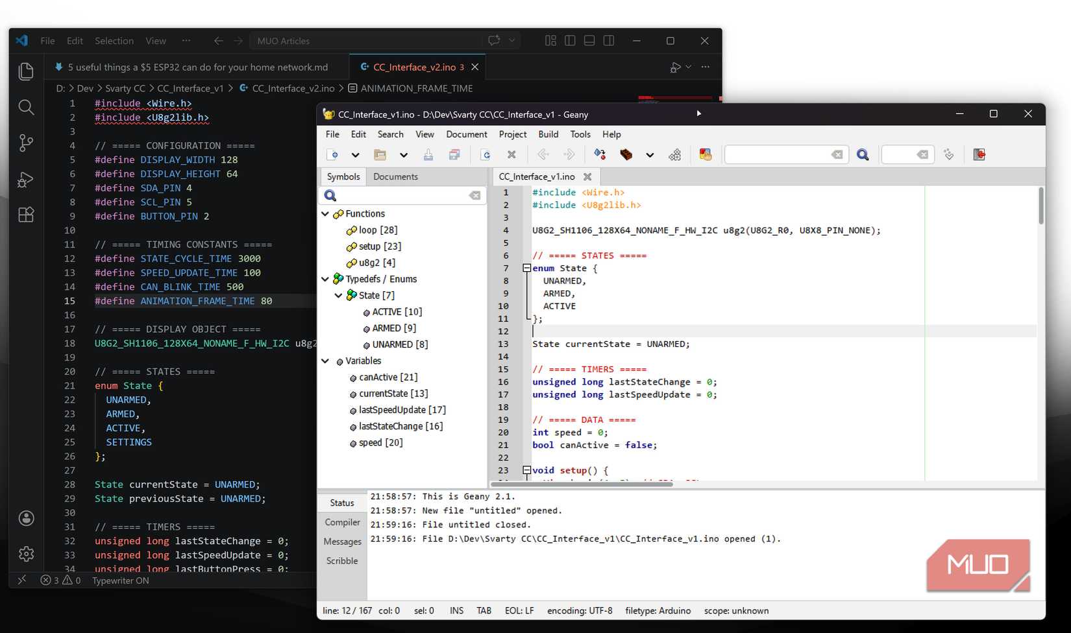
Task: Collapse Typedefs / Enums node
Action: [x=325, y=279]
